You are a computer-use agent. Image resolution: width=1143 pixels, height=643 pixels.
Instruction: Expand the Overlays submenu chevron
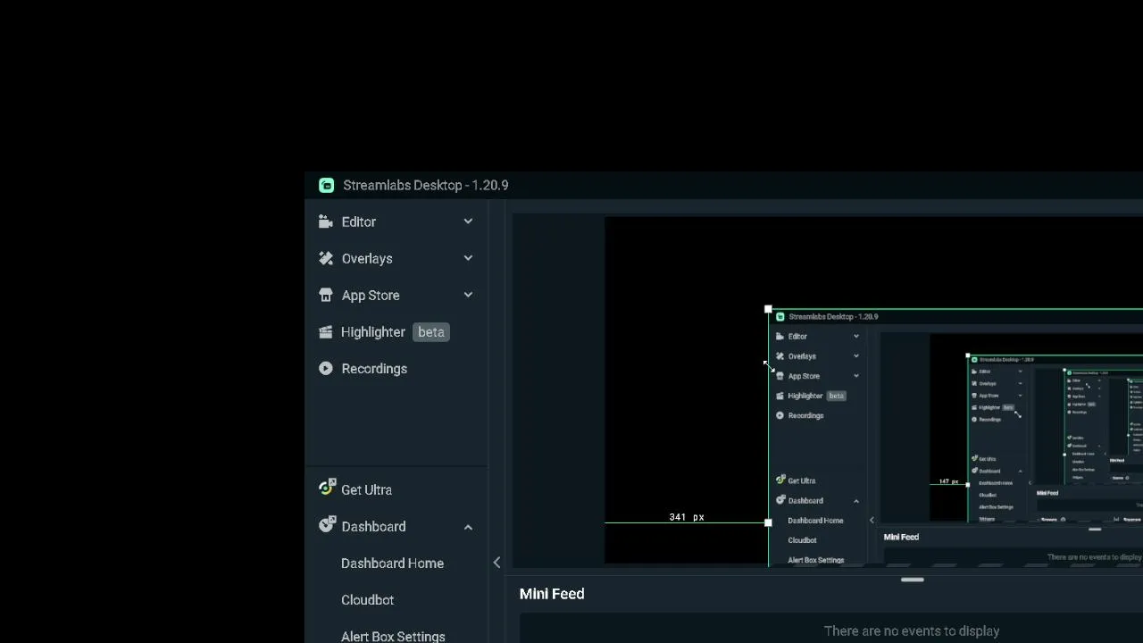468,258
